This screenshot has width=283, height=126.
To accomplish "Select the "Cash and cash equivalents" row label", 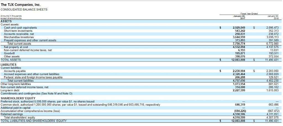I will tap(20, 28).
